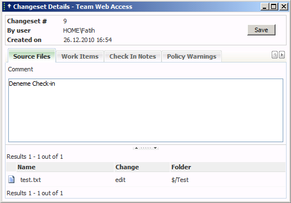Click the dotted splitter grip handle
Viewport: 291px width, 203px height.
145,148
